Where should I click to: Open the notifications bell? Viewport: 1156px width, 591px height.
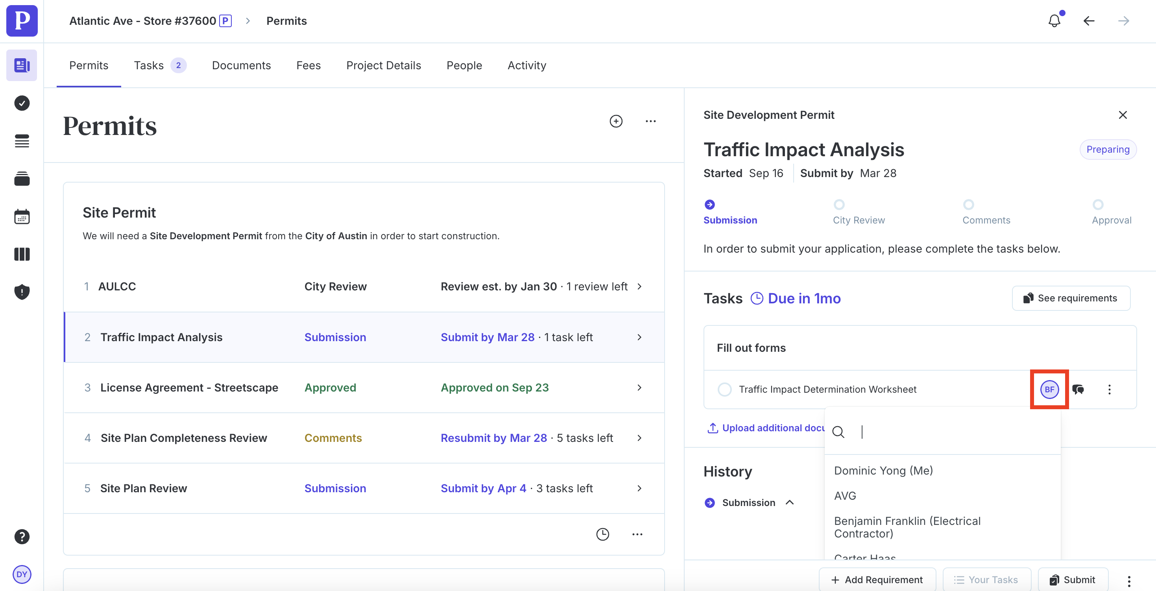pos(1054,21)
